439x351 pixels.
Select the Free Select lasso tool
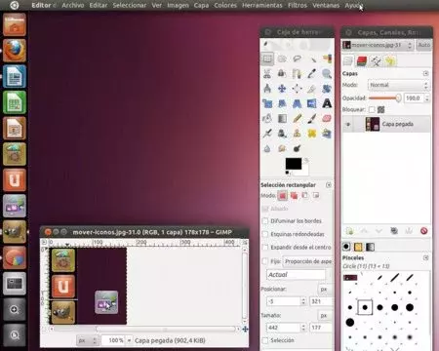[x=297, y=58]
